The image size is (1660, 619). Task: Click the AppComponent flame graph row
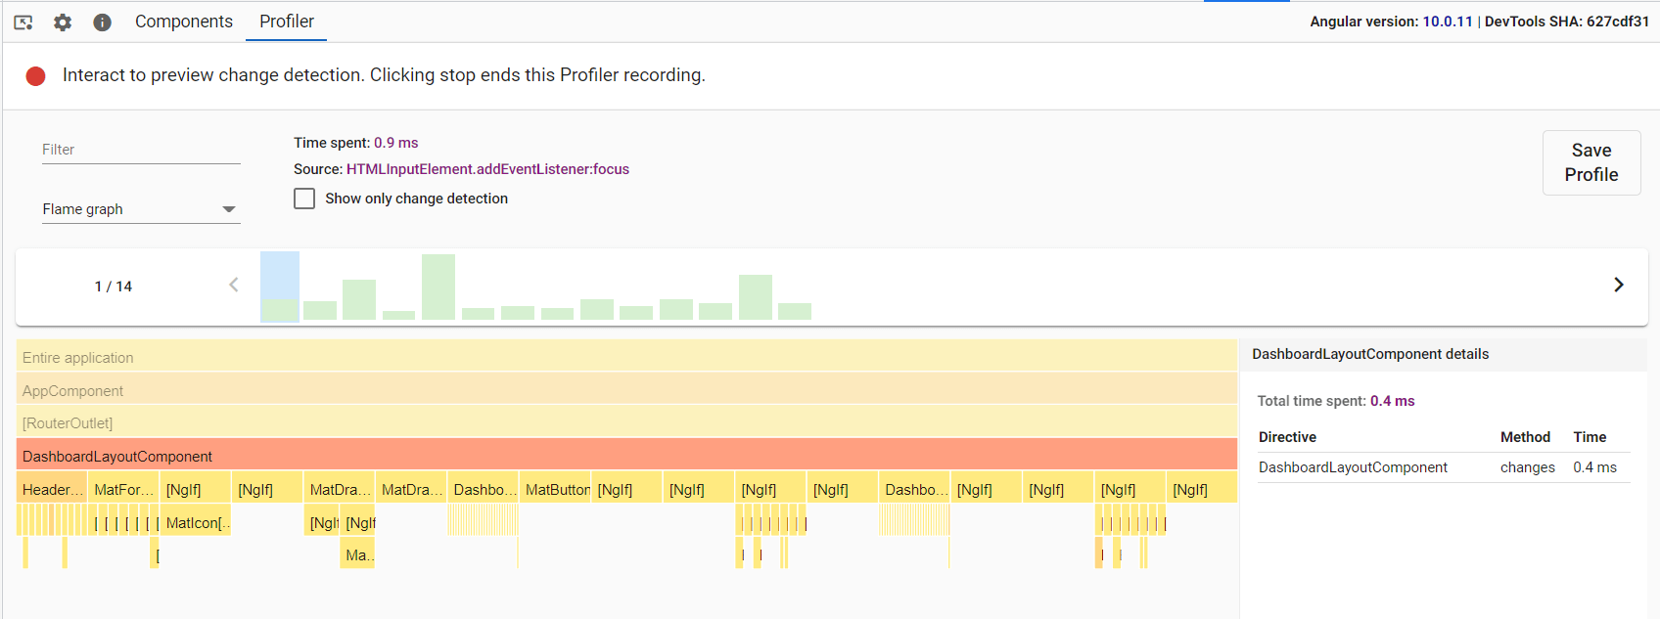click(626, 391)
